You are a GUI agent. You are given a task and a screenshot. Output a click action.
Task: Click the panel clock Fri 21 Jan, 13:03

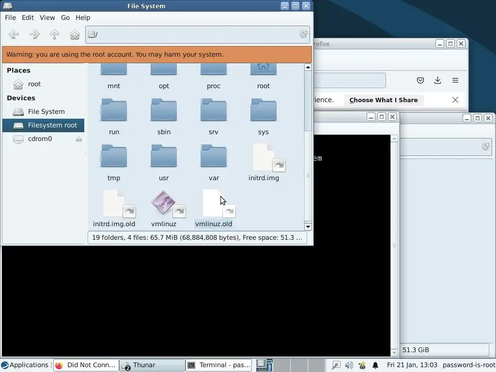point(412,365)
